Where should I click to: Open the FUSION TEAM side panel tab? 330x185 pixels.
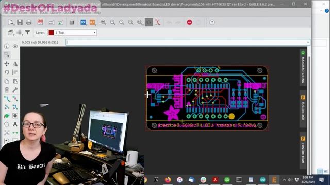click(303, 150)
